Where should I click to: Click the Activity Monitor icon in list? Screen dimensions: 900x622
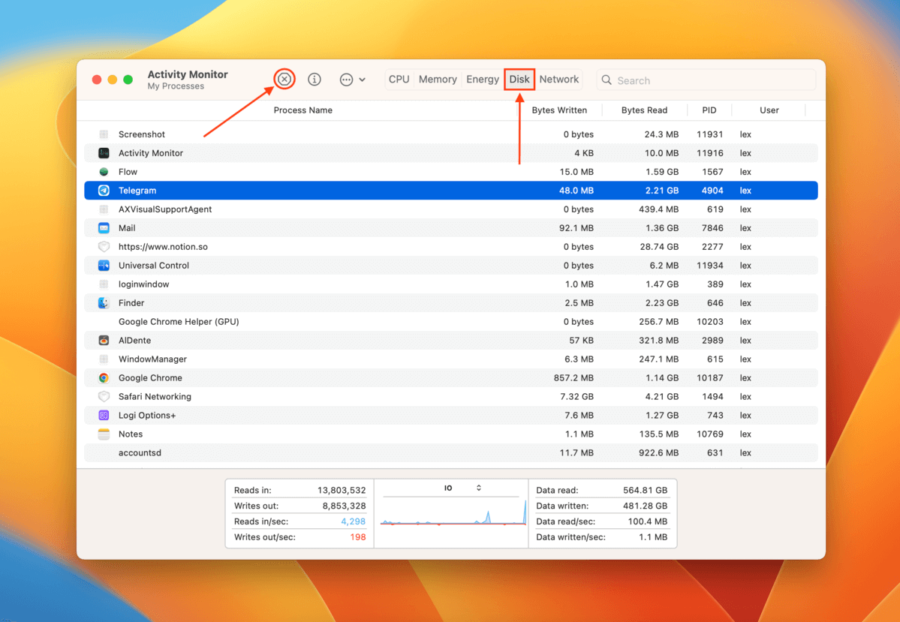point(104,153)
